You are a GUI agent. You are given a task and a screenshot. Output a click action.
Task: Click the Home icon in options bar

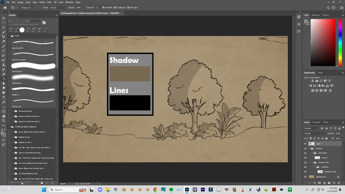point(5,8)
